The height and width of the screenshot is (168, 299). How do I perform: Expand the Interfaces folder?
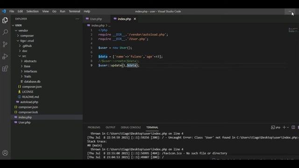[x=21, y=71]
